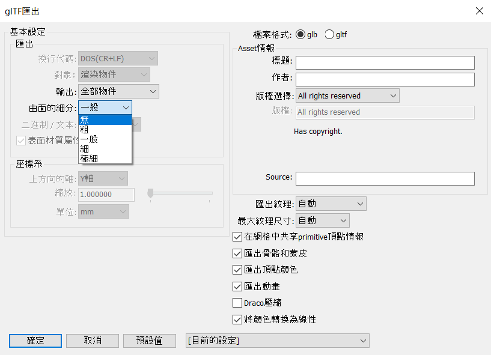
Task: Choose 粗 in the subdivision list
Action: 105,130
